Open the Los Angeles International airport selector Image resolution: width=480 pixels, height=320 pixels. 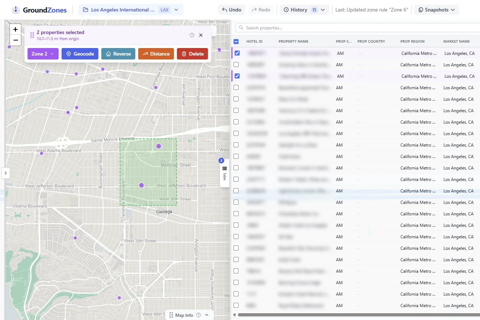click(131, 10)
